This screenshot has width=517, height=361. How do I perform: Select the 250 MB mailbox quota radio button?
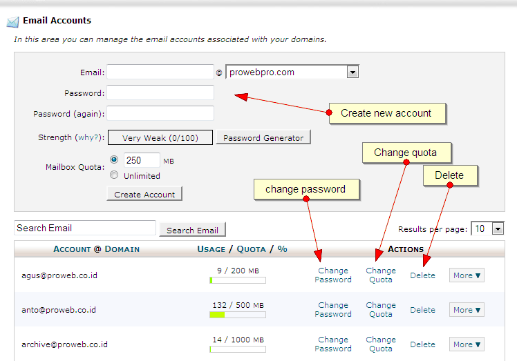(x=114, y=159)
